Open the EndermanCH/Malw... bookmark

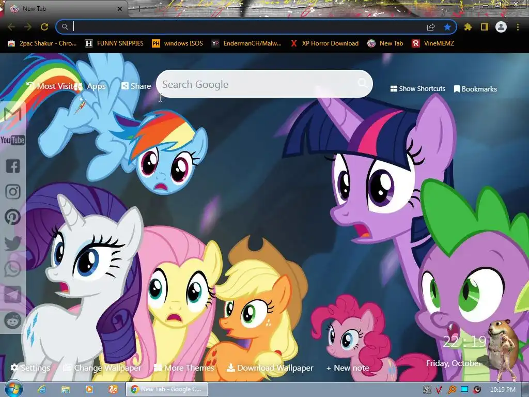point(246,43)
